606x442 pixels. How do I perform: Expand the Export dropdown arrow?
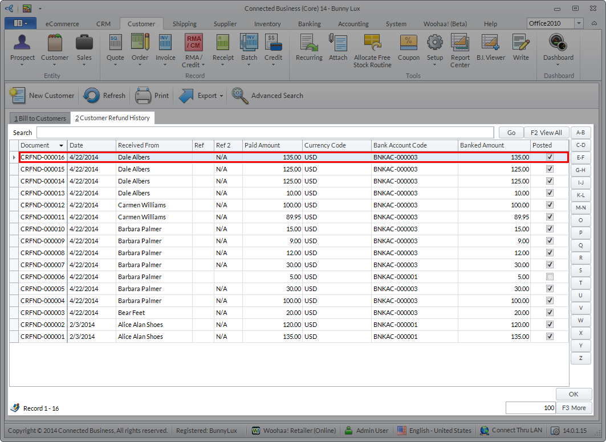(221, 96)
